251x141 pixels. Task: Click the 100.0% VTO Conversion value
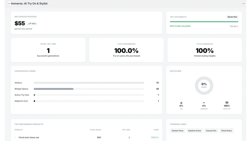point(126,51)
